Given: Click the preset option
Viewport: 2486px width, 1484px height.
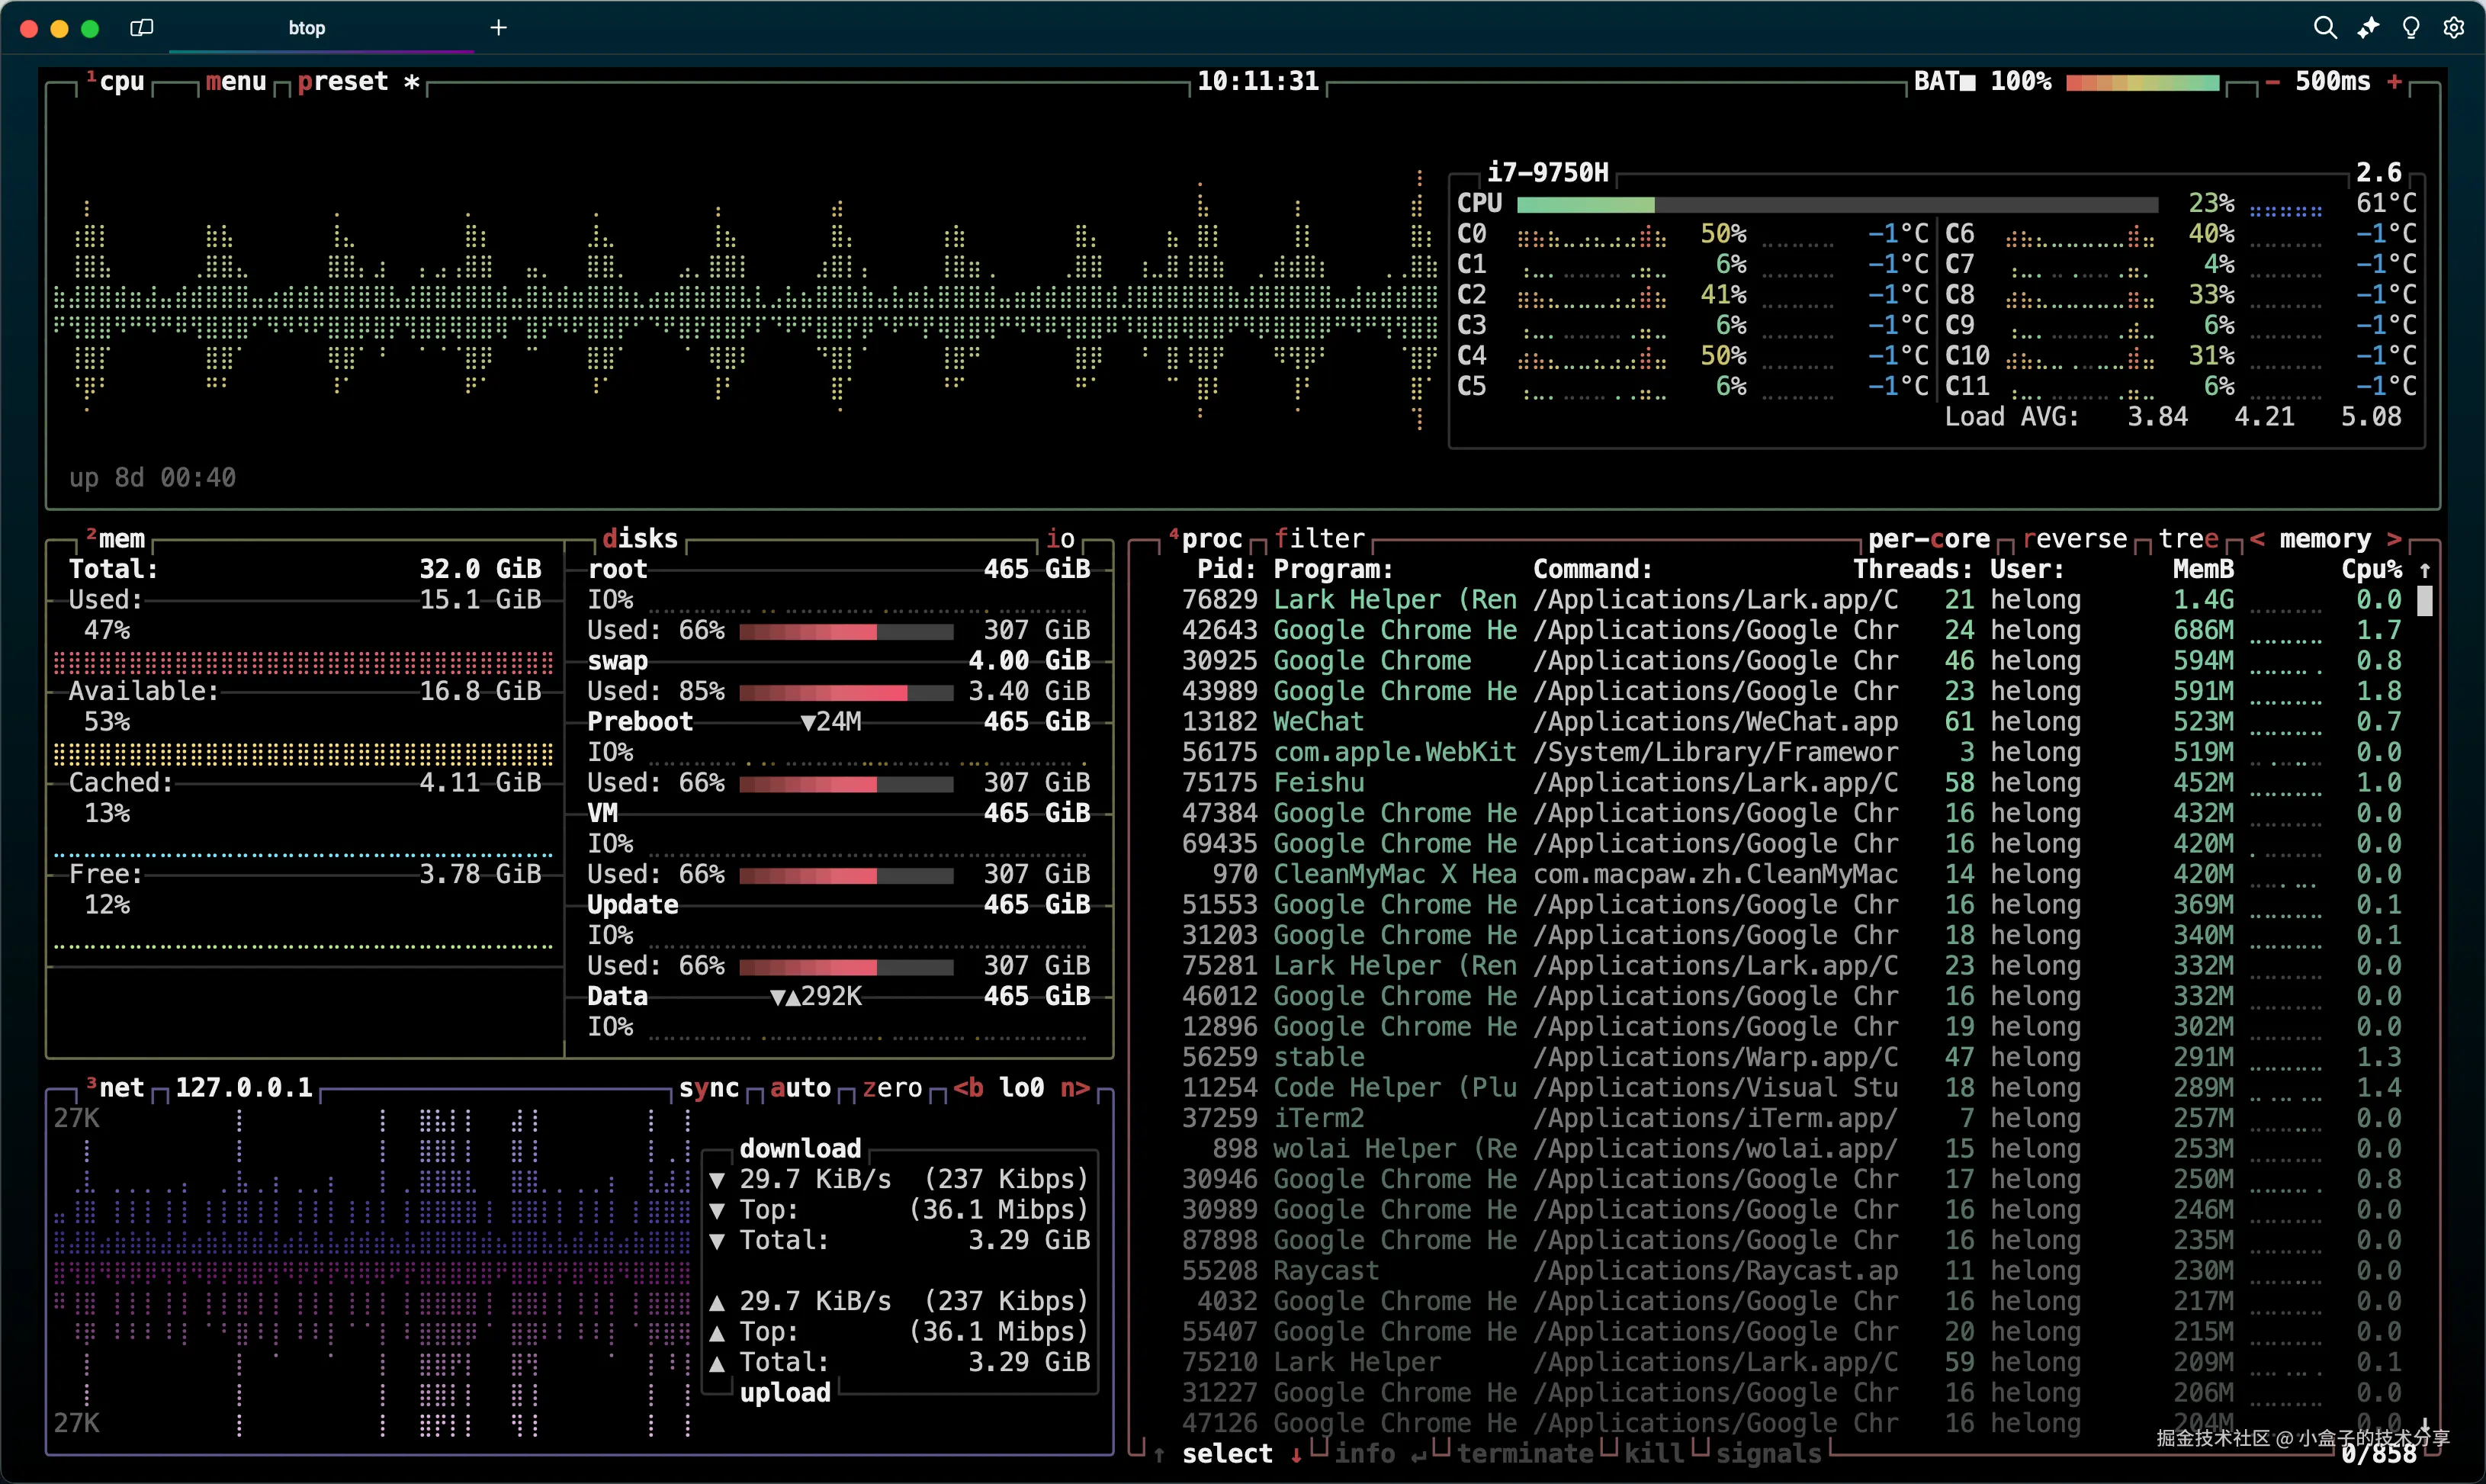Looking at the screenshot, I should pyautogui.click(x=342, y=82).
